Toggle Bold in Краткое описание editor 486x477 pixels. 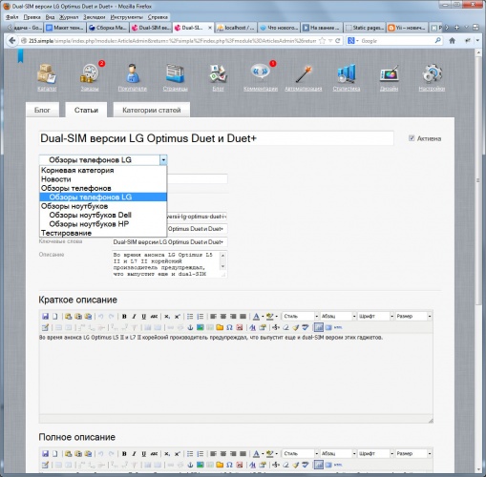[124, 316]
